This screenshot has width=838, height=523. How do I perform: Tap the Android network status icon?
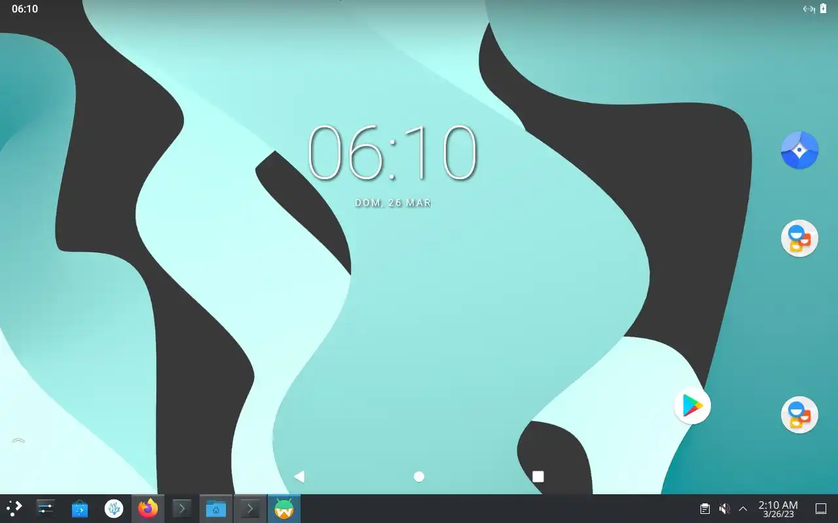pos(809,8)
